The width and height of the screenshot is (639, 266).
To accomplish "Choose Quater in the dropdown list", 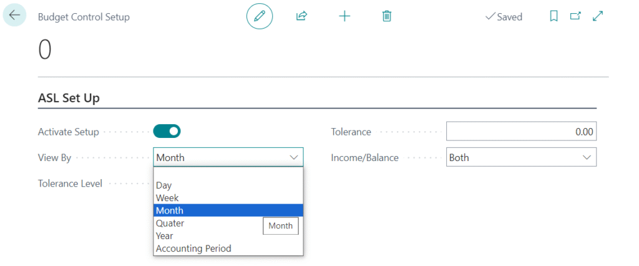I will (170, 223).
